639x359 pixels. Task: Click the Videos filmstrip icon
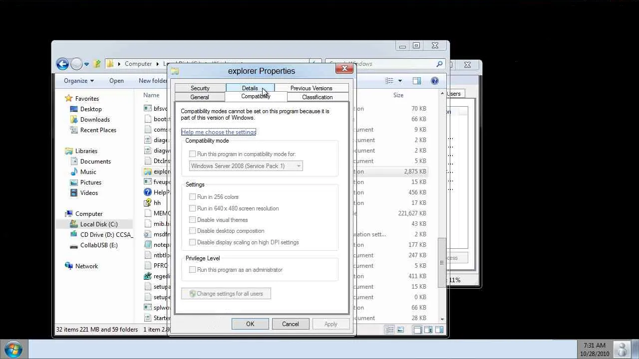point(74,193)
